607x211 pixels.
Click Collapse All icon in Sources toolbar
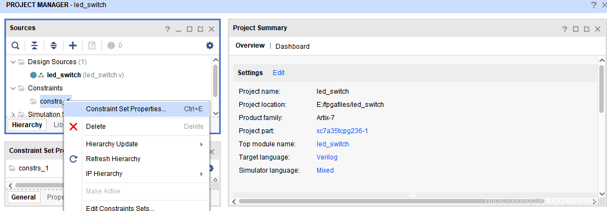tap(35, 45)
